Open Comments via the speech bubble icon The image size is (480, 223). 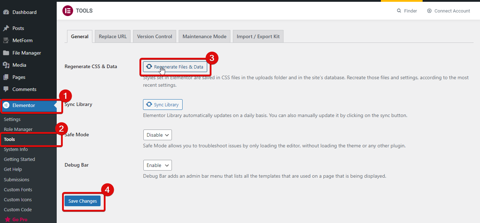click(x=7, y=89)
